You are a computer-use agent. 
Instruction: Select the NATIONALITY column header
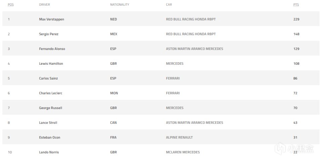point(120,5)
